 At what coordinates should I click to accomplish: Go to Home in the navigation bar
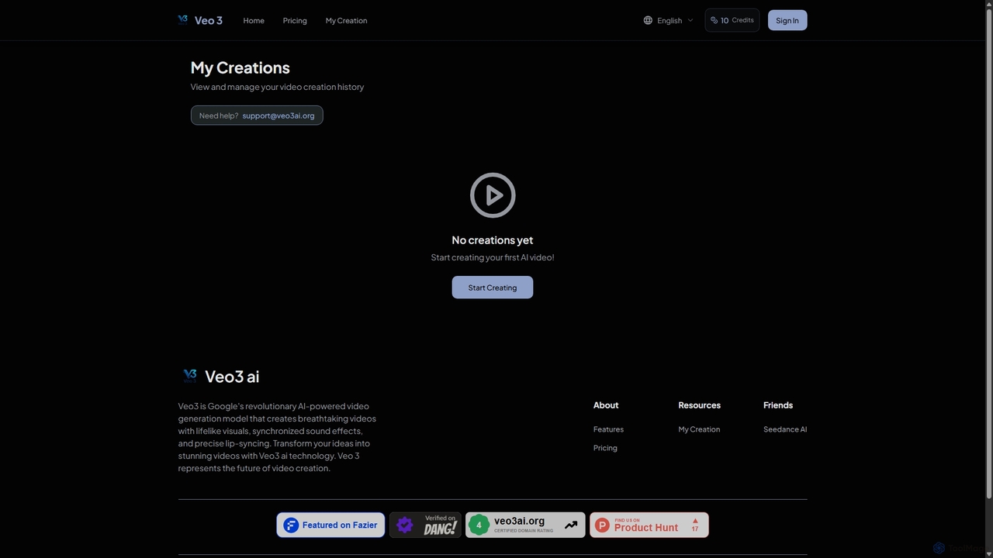click(254, 20)
